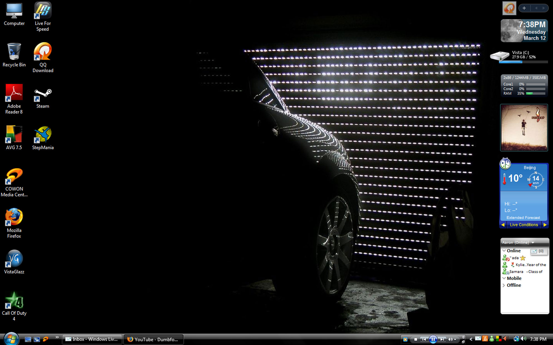Click the Extended Forecast link
The image size is (553, 345).
[x=523, y=218]
